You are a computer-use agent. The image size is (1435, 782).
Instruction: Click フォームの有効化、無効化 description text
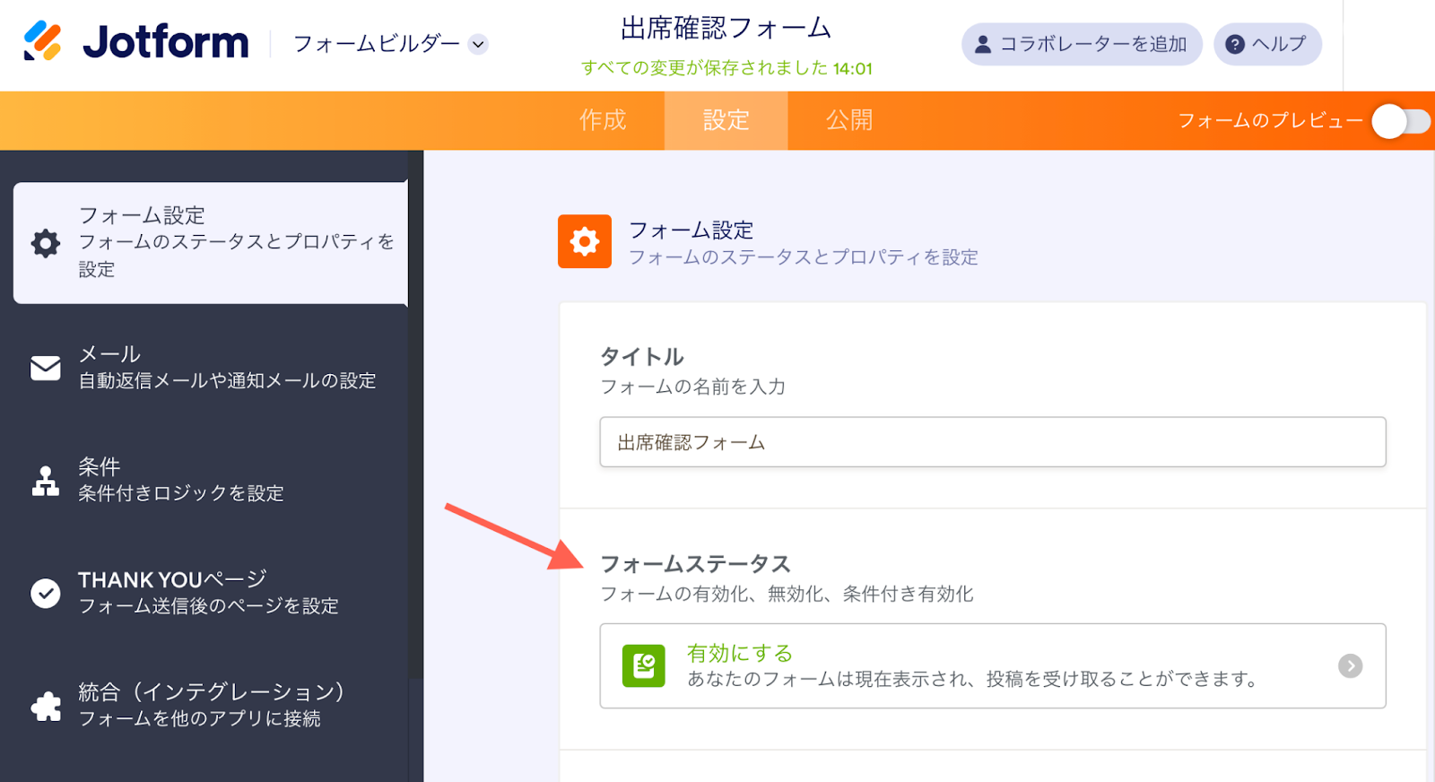(787, 594)
